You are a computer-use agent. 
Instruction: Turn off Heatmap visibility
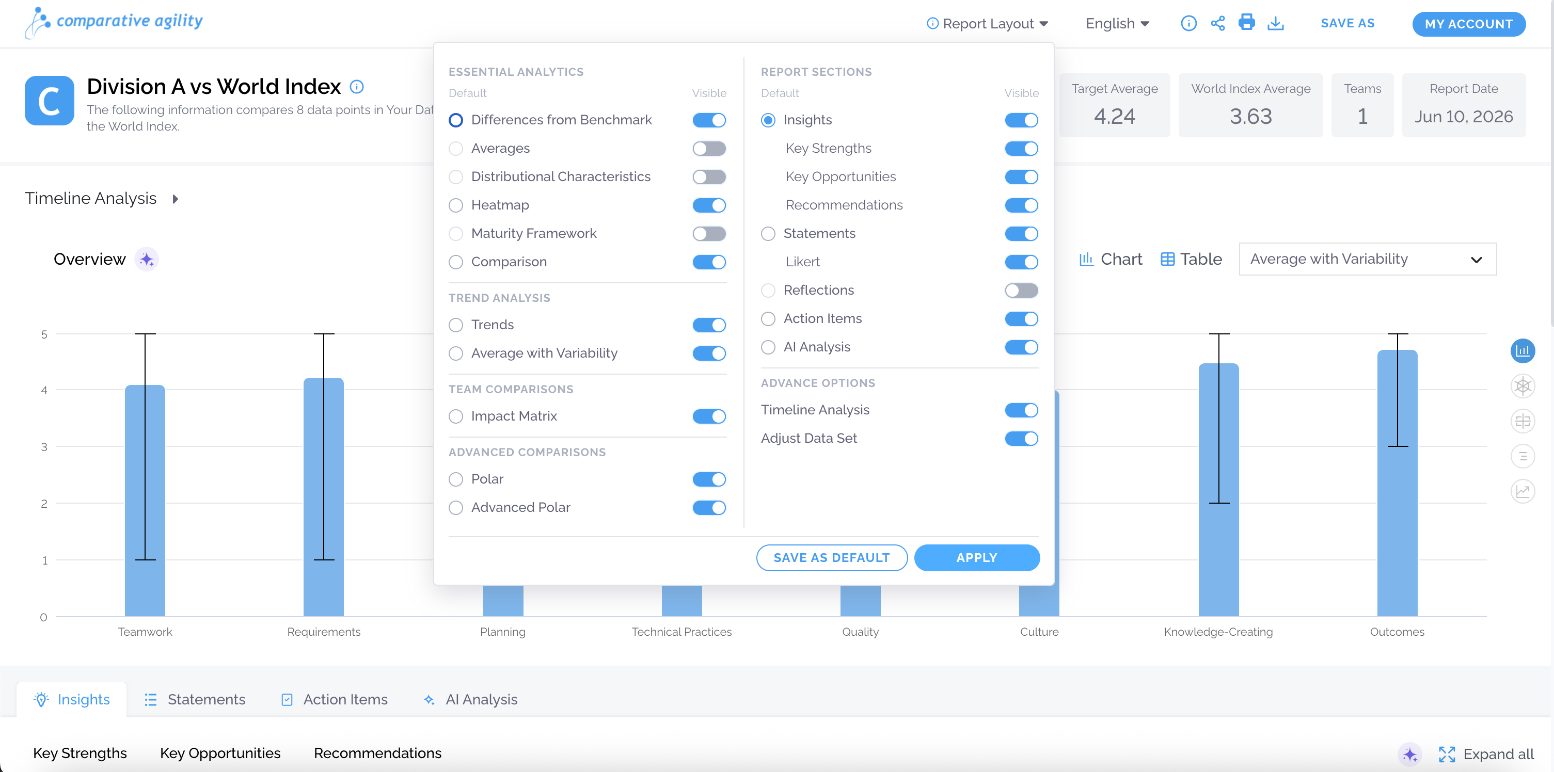[x=709, y=205]
